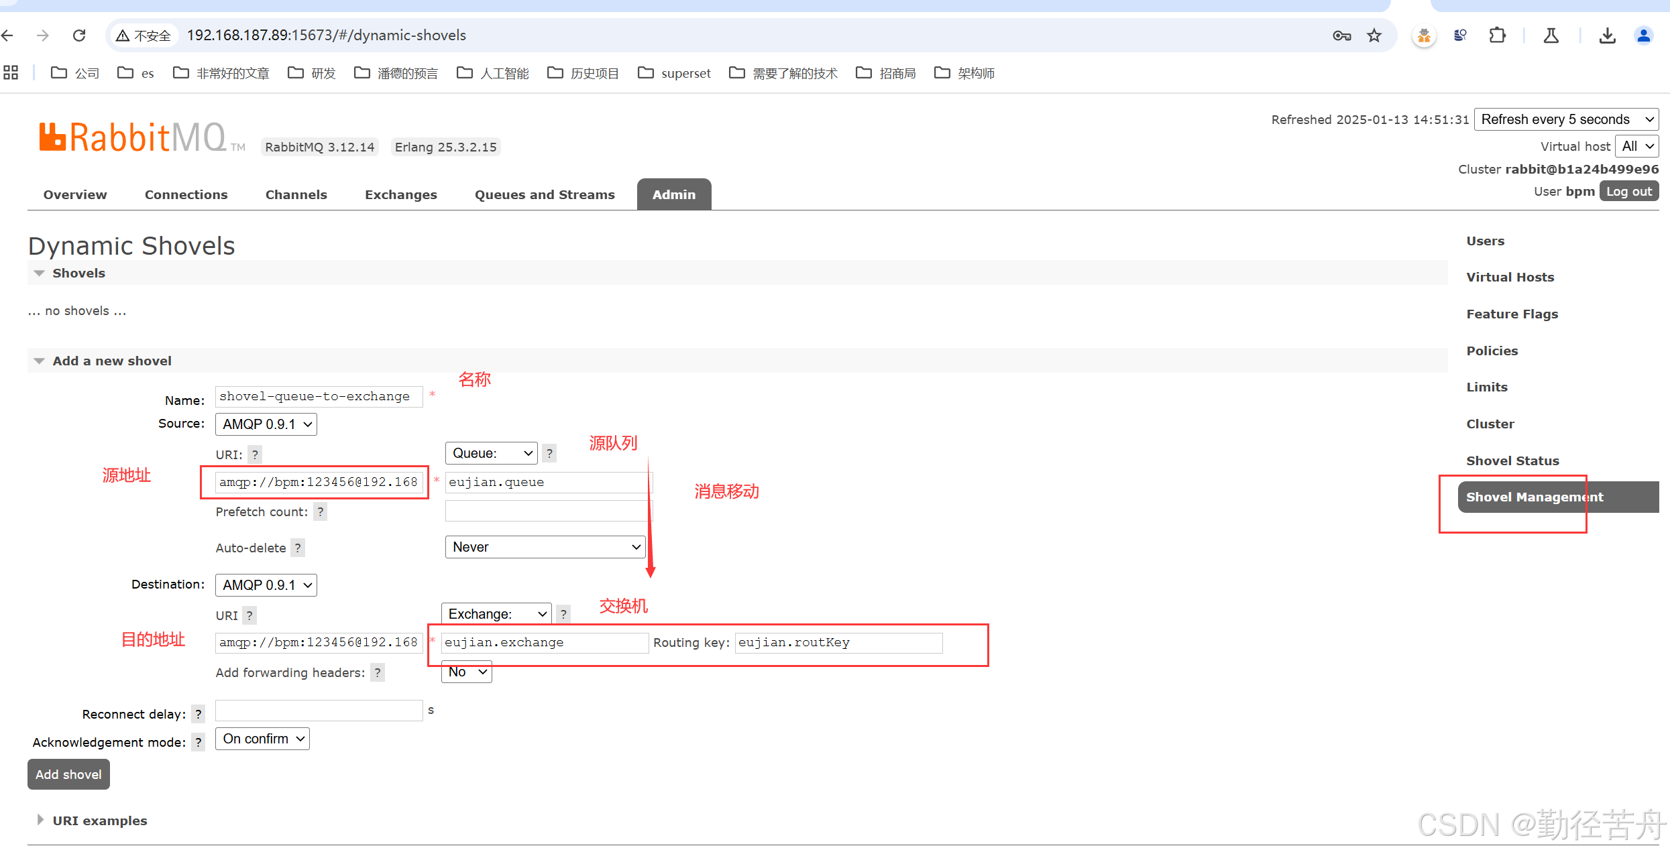Click help icon beside Acknowledgement mode

(x=198, y=742)
